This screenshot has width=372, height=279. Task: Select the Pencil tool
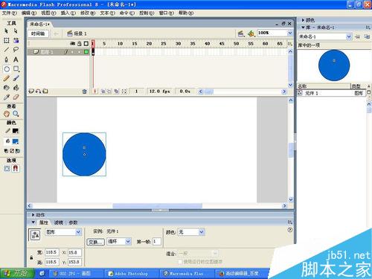point(7,78)
